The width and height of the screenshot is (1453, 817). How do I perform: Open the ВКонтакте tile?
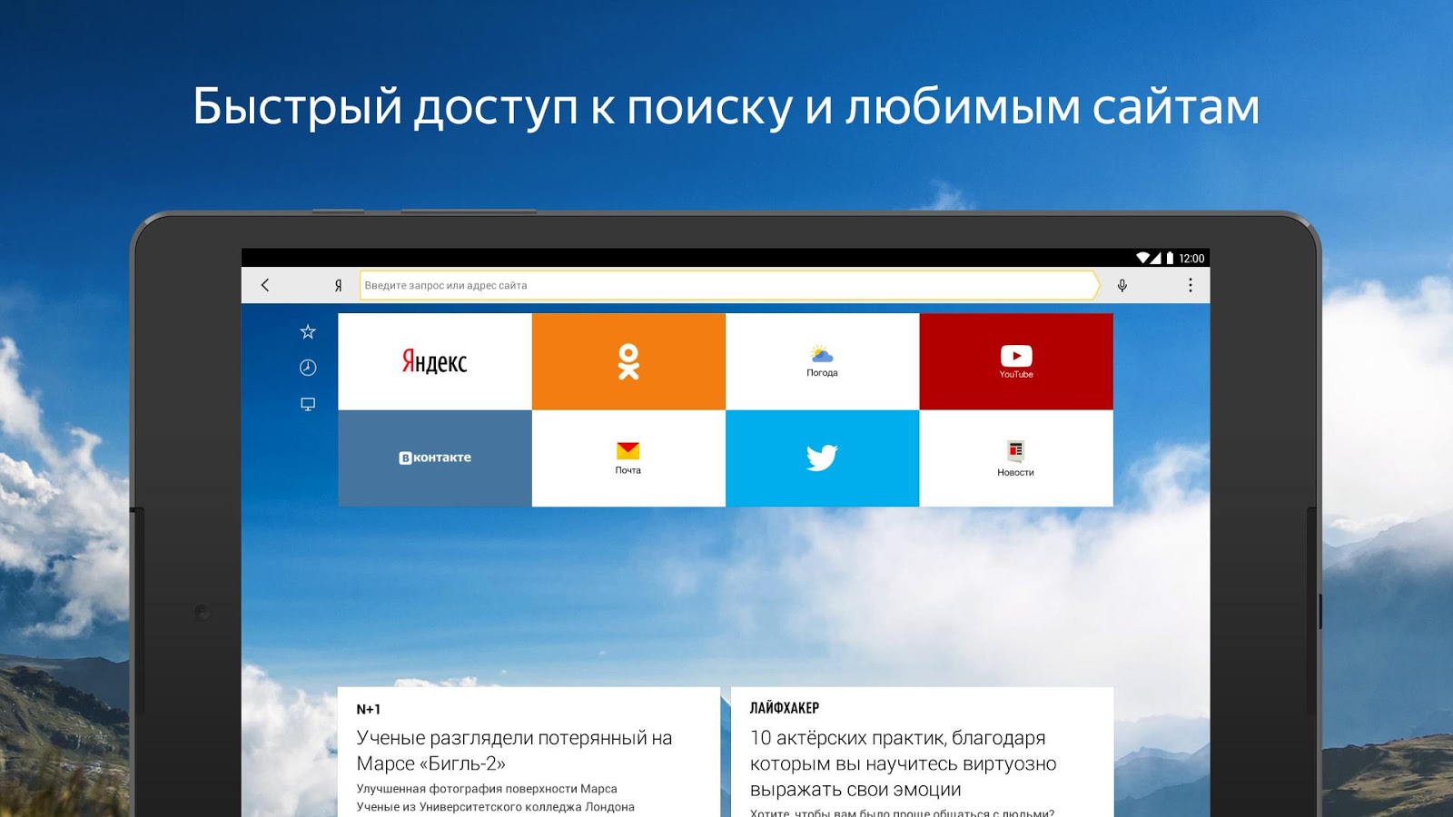[435, 458]
